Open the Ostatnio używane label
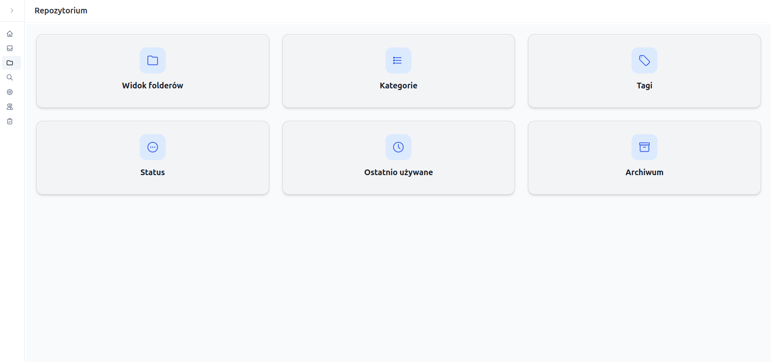Viewport: 772px width, 362px height. pos(398,172)
